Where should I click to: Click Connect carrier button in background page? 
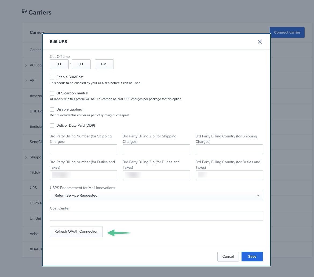pos(287,33)
